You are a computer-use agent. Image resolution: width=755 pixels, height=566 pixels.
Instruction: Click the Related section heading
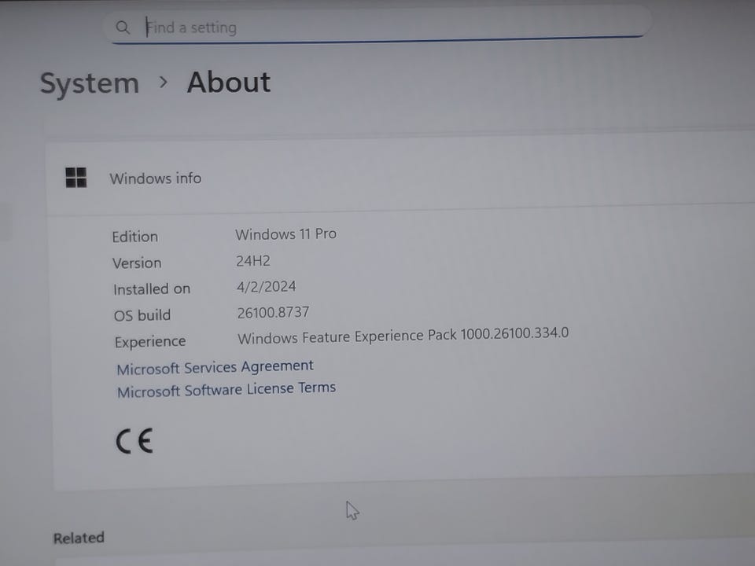click(79, 538)
